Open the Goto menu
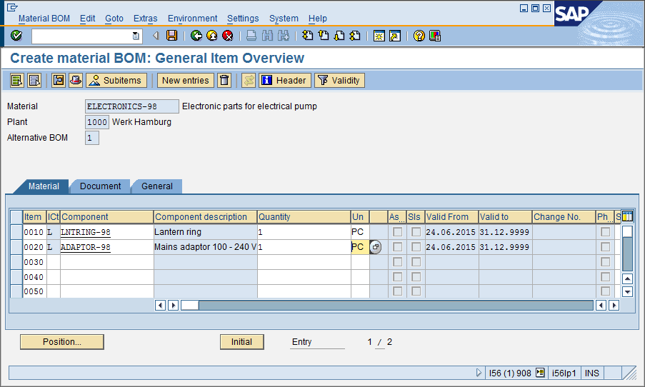Image resolution: width=645 pixels, height=387 pixels. 114,19
